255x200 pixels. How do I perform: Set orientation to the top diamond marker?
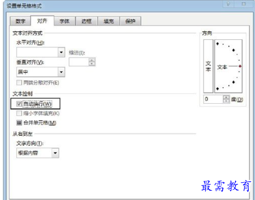(x=218, y=43)
